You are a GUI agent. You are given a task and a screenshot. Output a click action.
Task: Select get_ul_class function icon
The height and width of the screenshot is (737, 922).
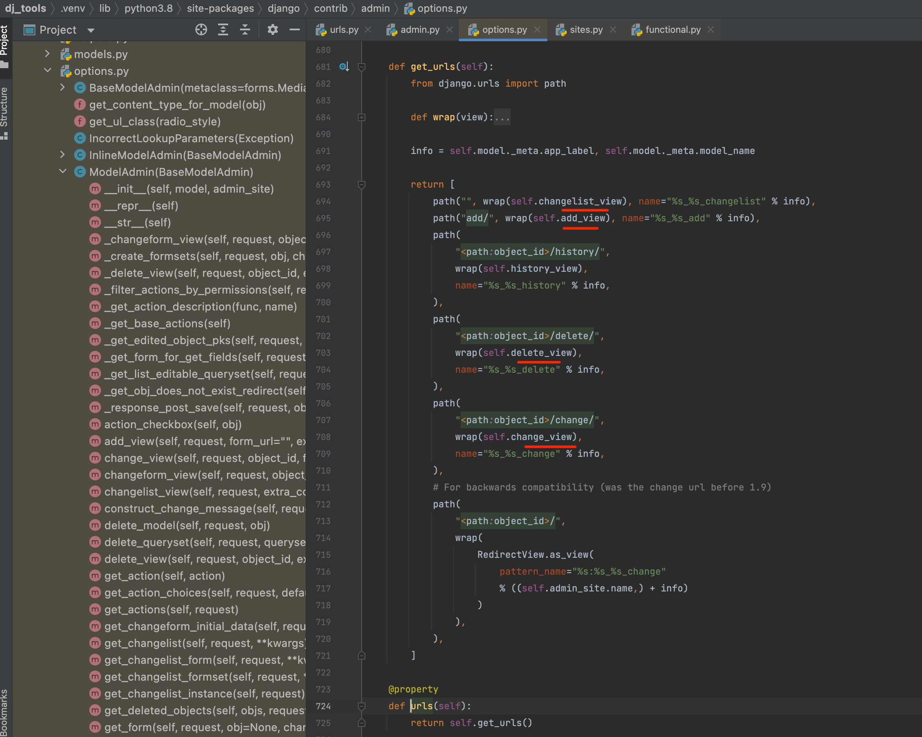click(x=80, y=121)
